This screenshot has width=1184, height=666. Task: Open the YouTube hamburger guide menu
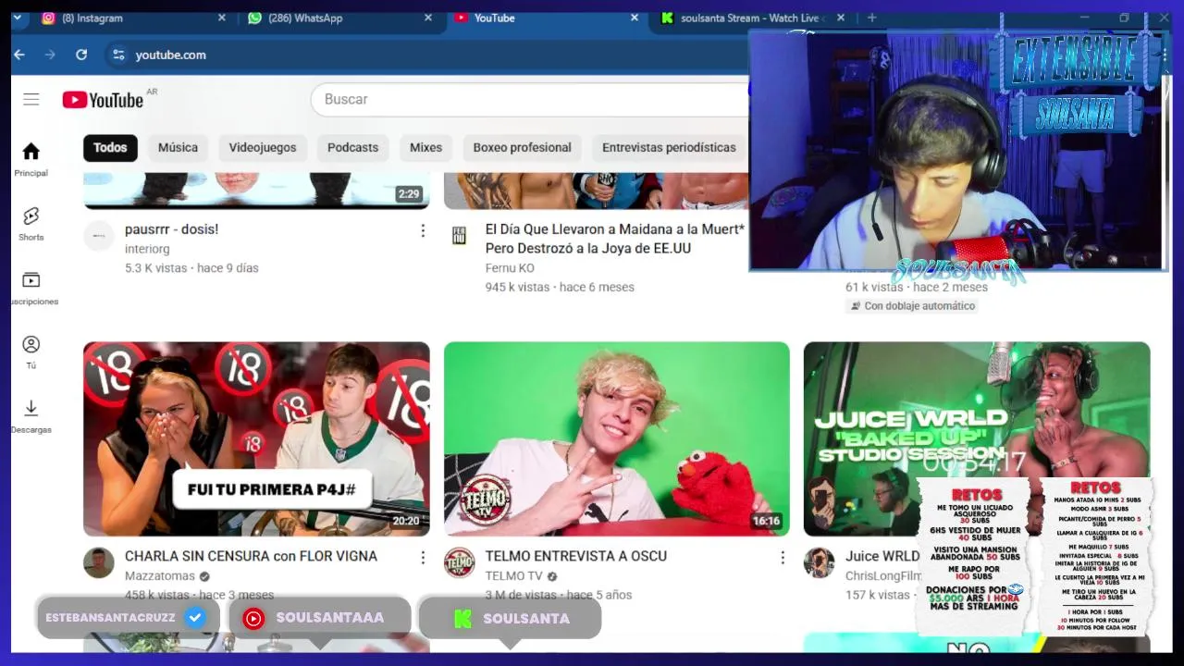31,100
